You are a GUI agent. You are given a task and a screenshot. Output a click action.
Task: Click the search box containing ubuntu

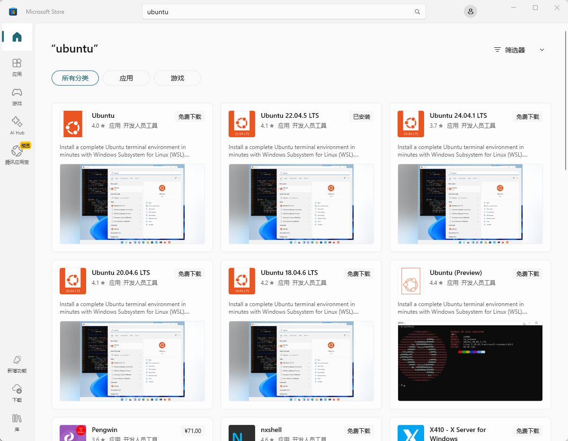point(284,12)
